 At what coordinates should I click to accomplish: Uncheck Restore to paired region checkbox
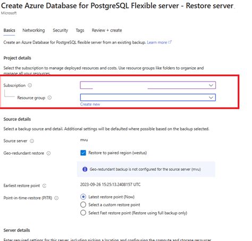tap(83, 153)
